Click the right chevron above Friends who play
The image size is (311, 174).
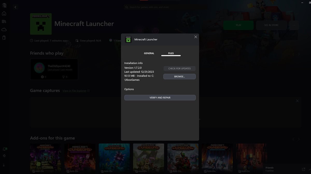(x=299, y=54)
